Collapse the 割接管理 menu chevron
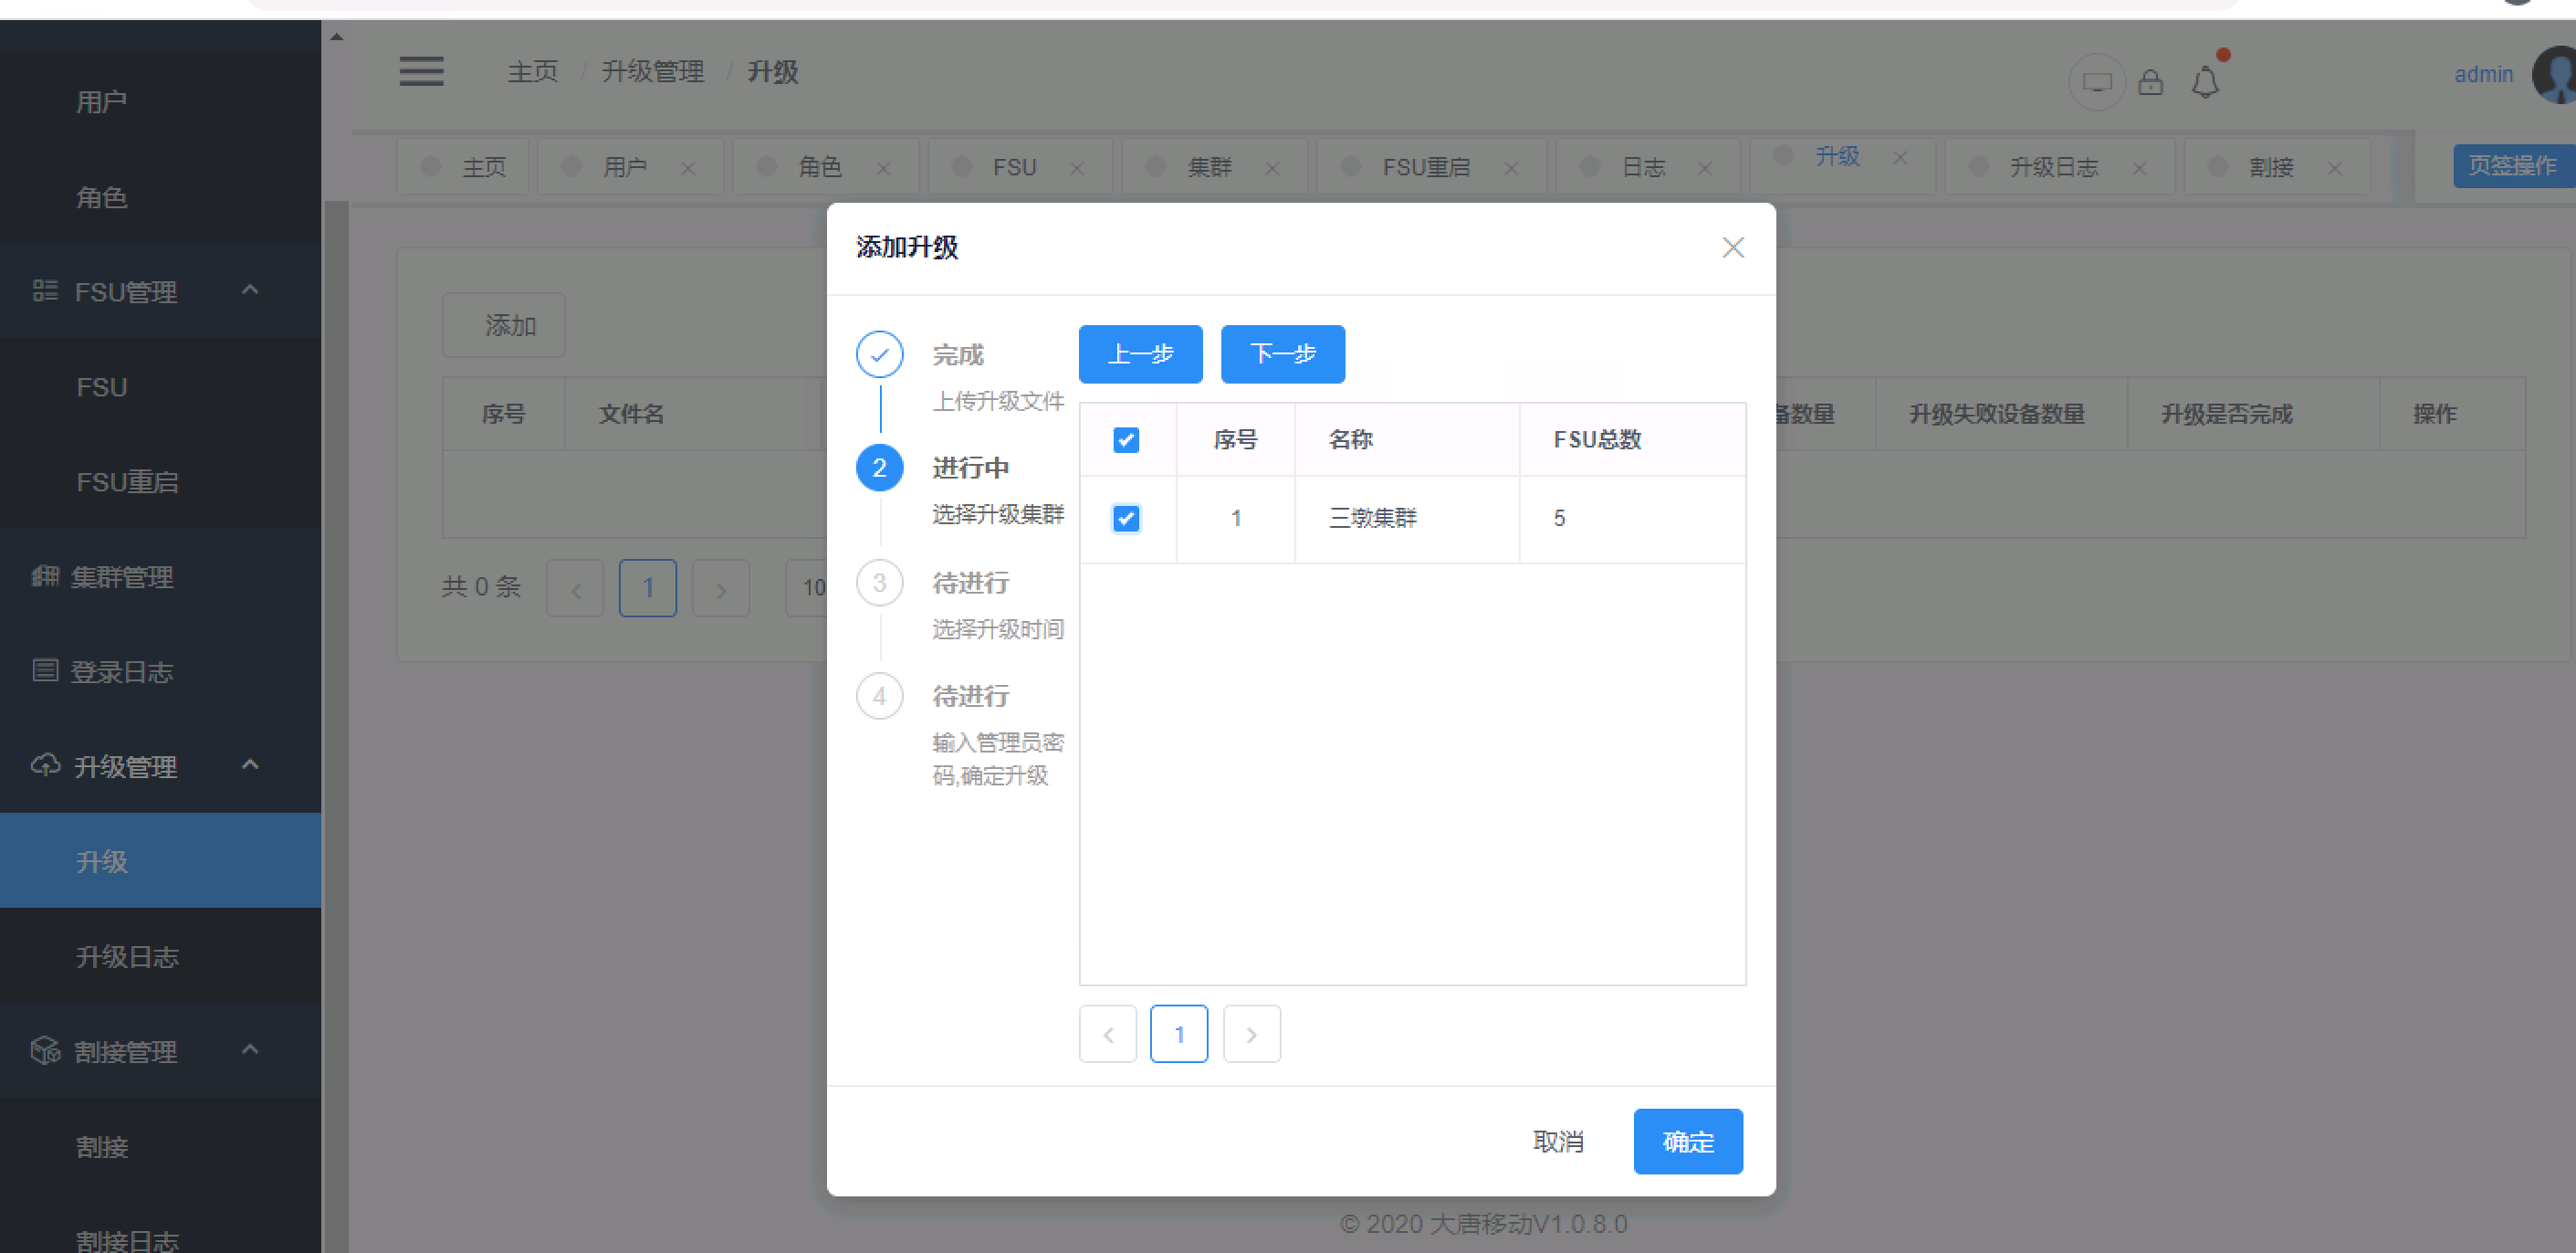The height and width of the screenshot is (1253, 2576). pos(250,1050)
